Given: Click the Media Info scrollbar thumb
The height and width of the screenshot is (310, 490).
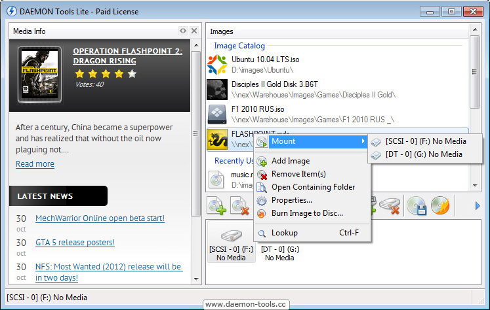Looking at the screenshot, I should (196, 133).
